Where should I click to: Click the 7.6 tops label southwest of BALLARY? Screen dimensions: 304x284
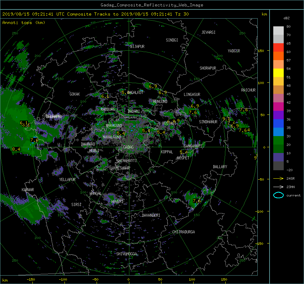[197, 201]
